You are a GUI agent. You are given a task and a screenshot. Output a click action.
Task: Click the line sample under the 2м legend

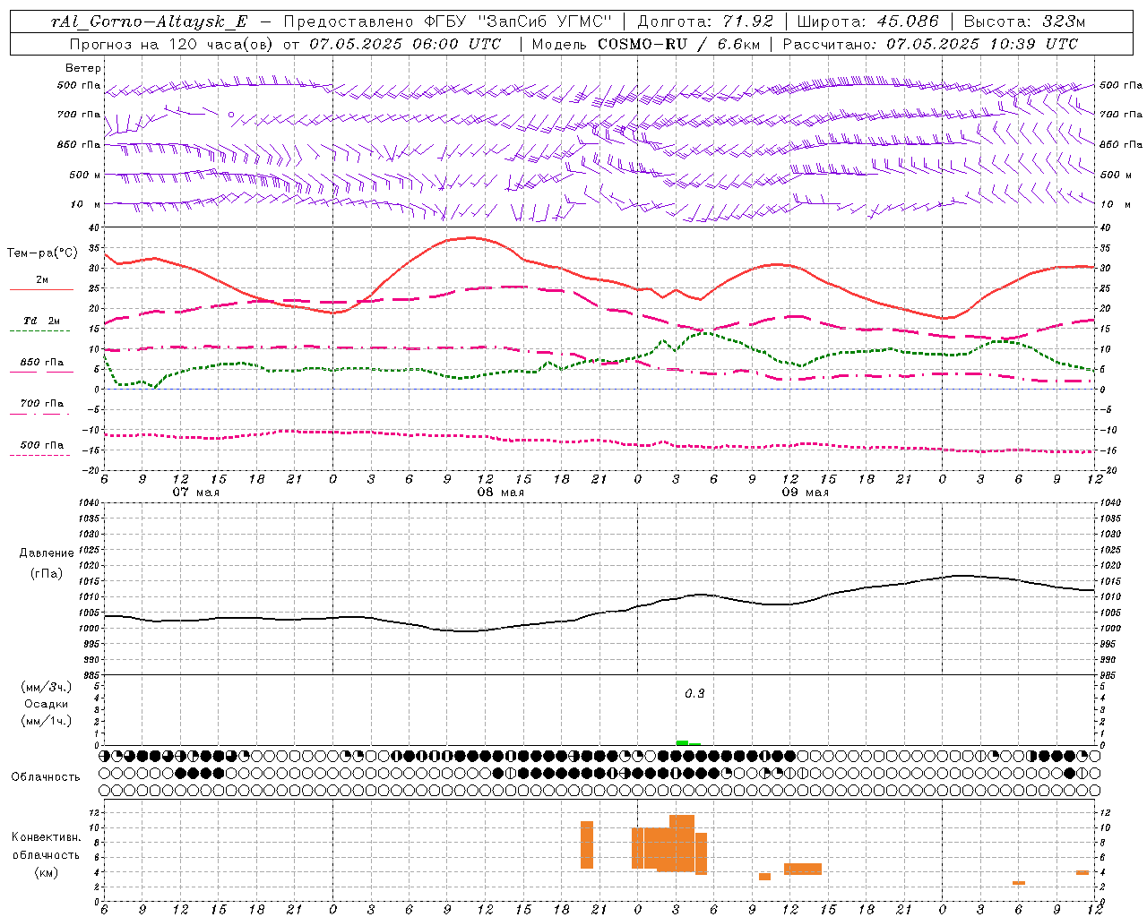tap(41, 290)
